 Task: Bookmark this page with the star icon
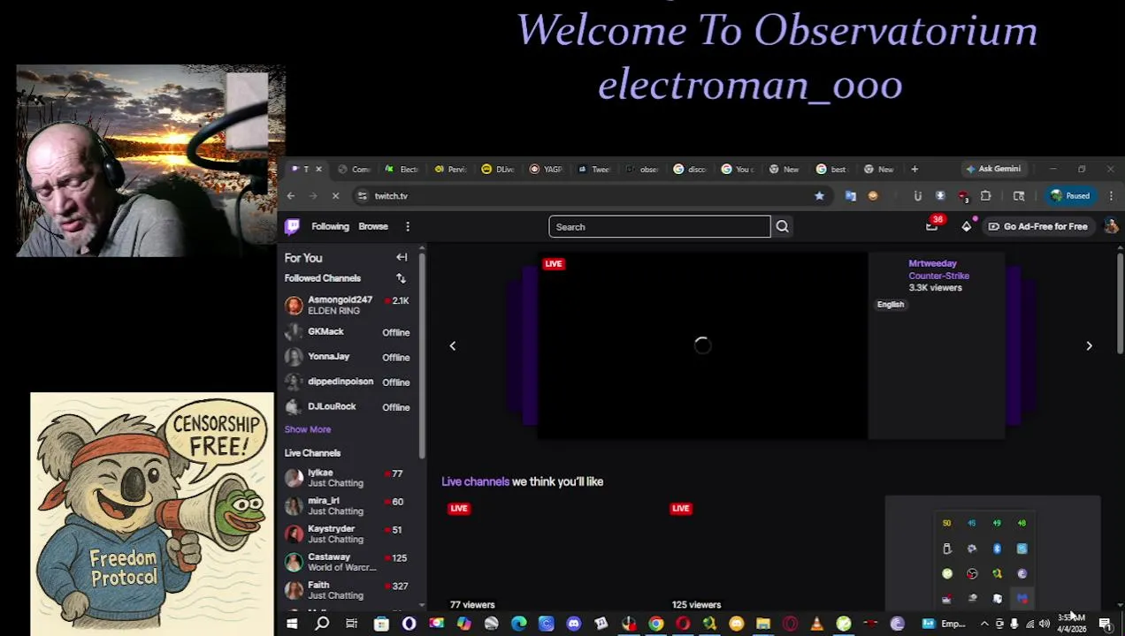coord(819,196)
